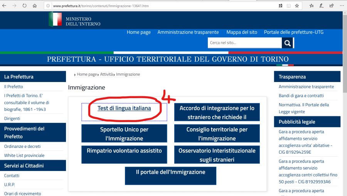347x196 pixels.
Task: Click 'Attività' in the breadcrumb
Action: pos(106,74)
